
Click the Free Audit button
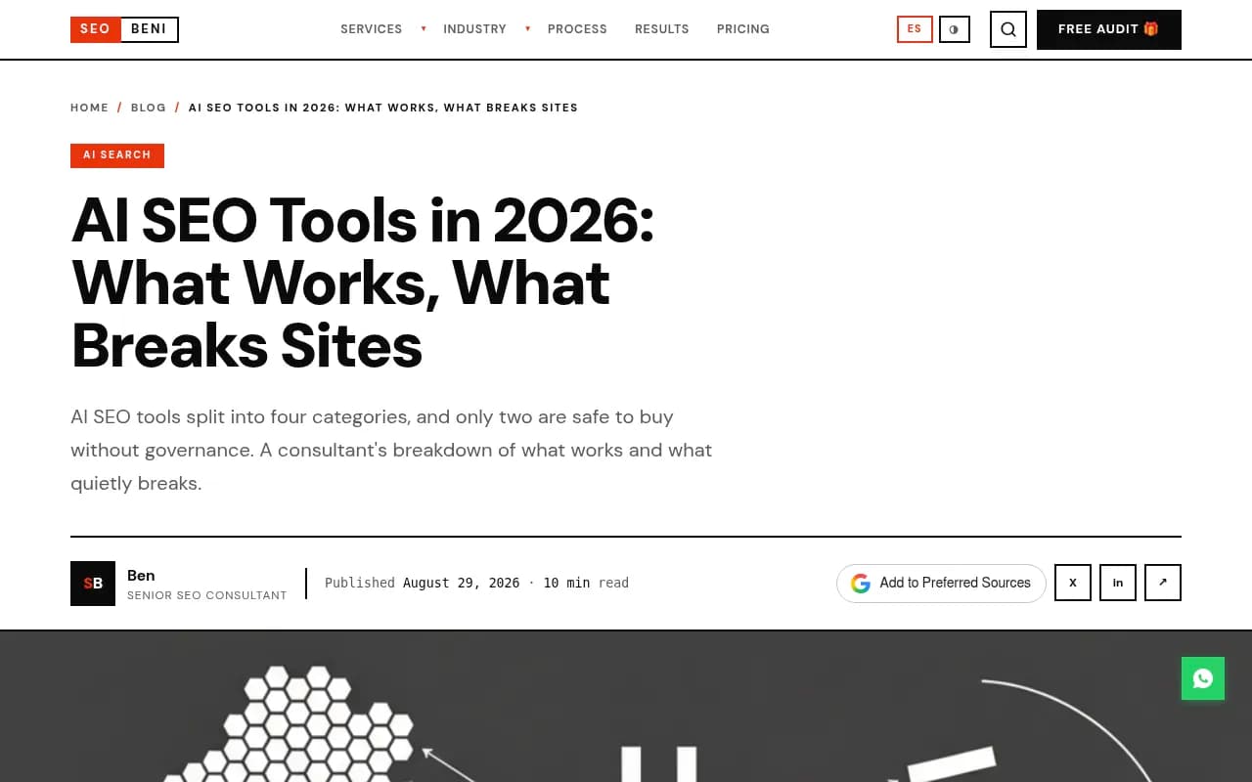click(1109, 29)
